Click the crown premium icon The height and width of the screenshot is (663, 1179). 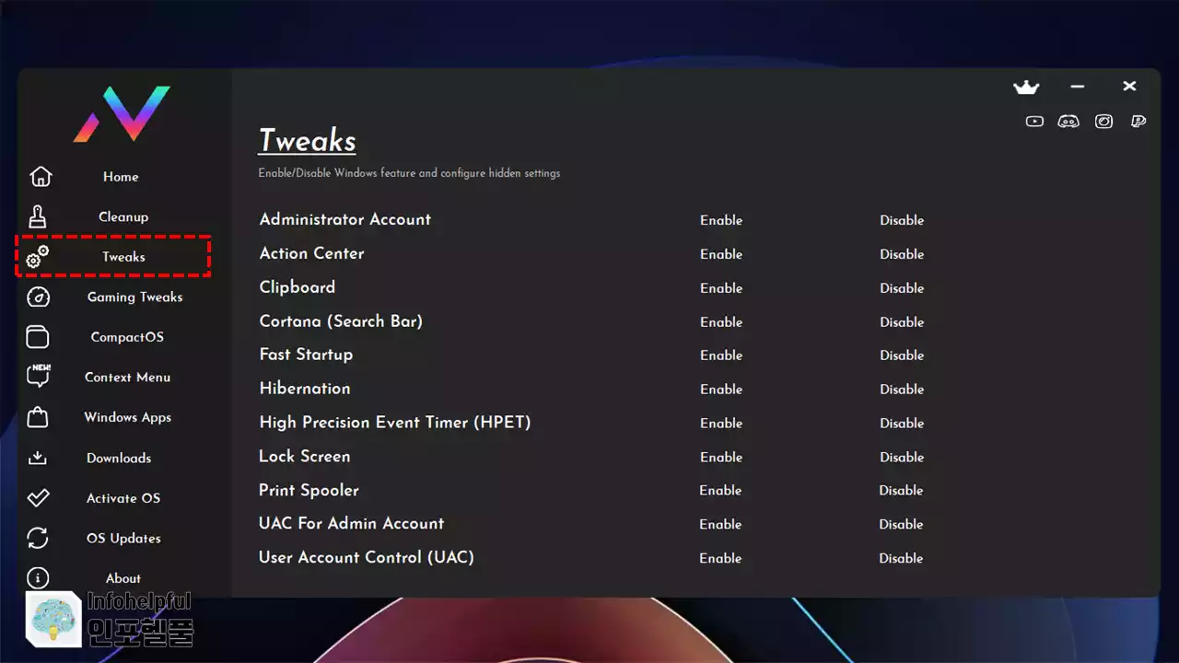click(1026, 87)
